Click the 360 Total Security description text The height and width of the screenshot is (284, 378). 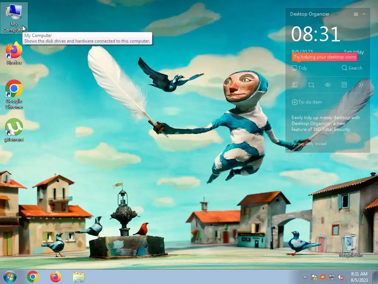click(x=326, y=124)
